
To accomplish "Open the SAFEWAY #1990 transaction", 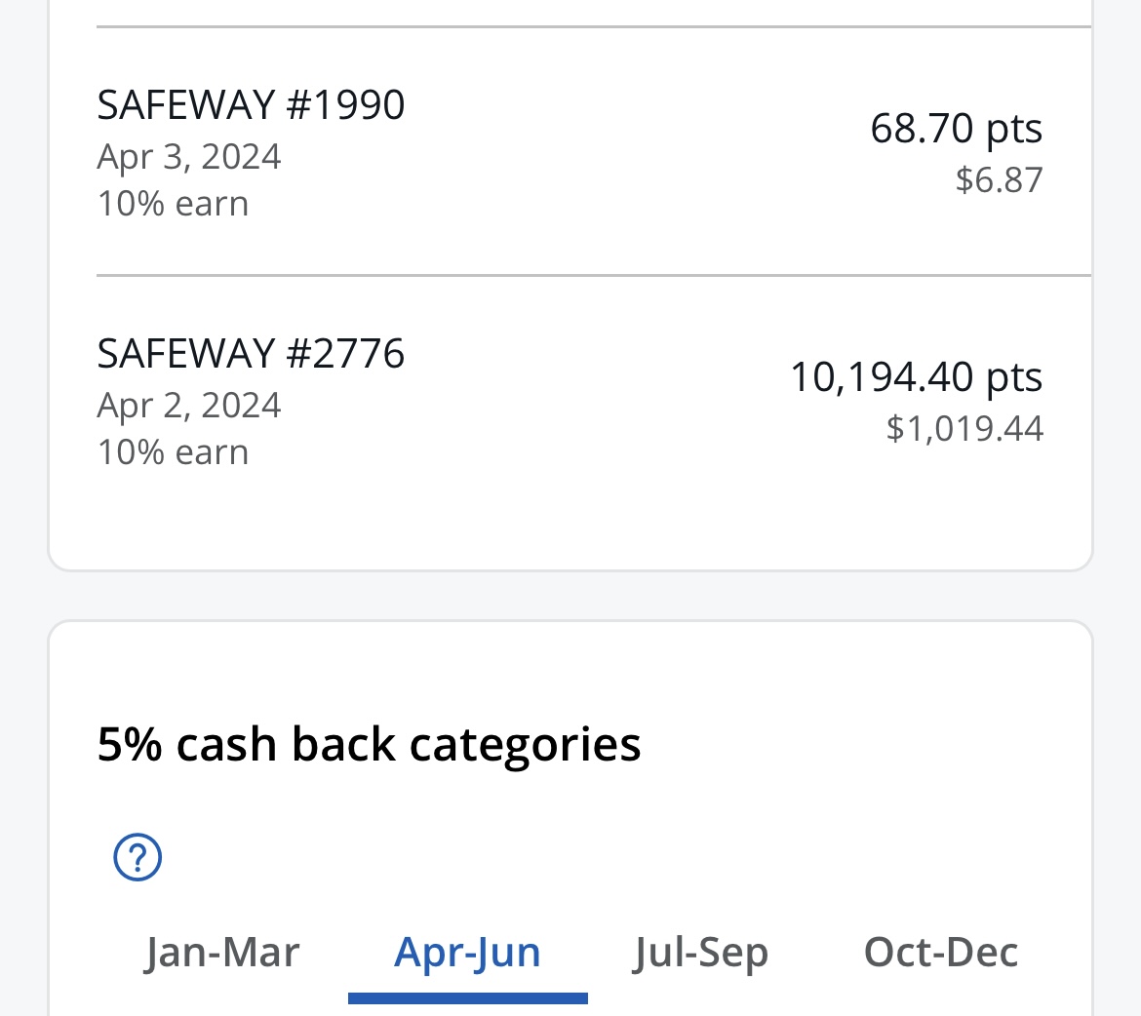I will point(251,104).
